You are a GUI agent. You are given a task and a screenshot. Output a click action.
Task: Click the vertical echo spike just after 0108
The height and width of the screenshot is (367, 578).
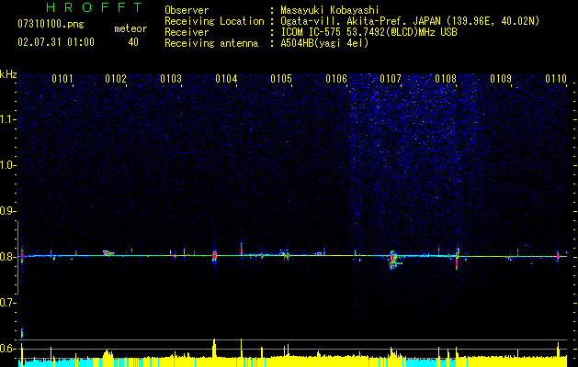pyautogui.click(x=457, y=258)
